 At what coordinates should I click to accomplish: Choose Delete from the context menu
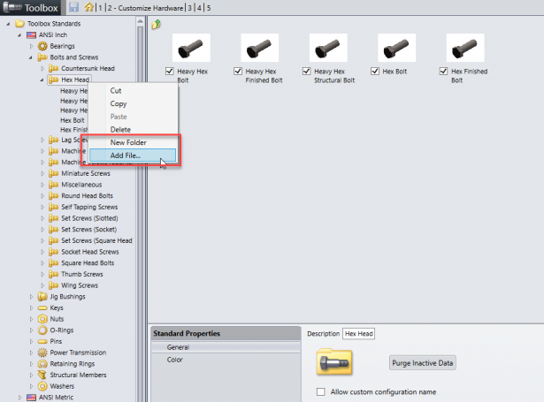134,130
